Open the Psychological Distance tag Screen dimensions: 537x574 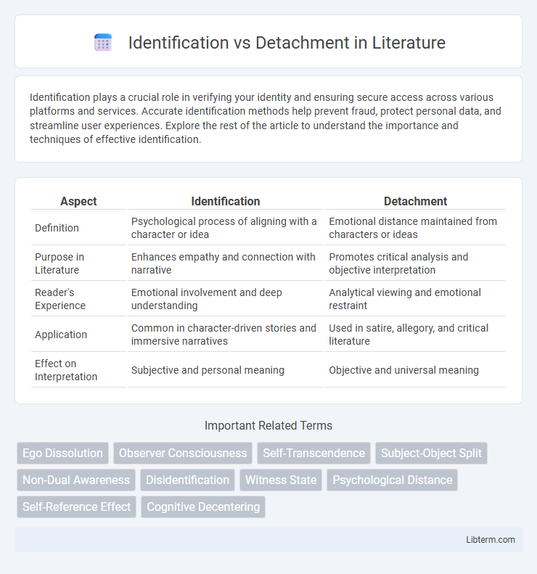pyautogui.click(x=392, y=480)
